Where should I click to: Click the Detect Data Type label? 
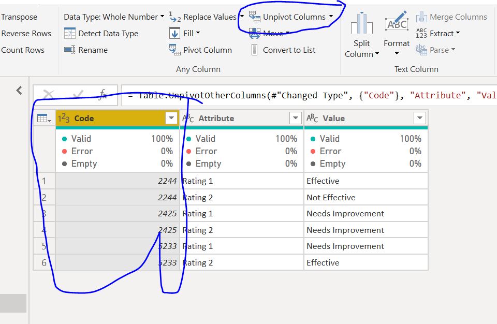point(108,33)
